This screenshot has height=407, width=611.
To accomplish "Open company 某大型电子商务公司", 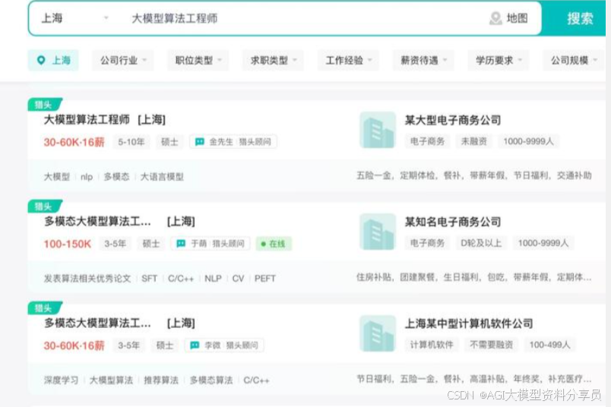I will [x=453, y=120].
